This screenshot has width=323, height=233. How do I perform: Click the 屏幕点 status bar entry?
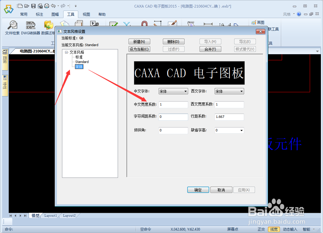tap(233, 229)
